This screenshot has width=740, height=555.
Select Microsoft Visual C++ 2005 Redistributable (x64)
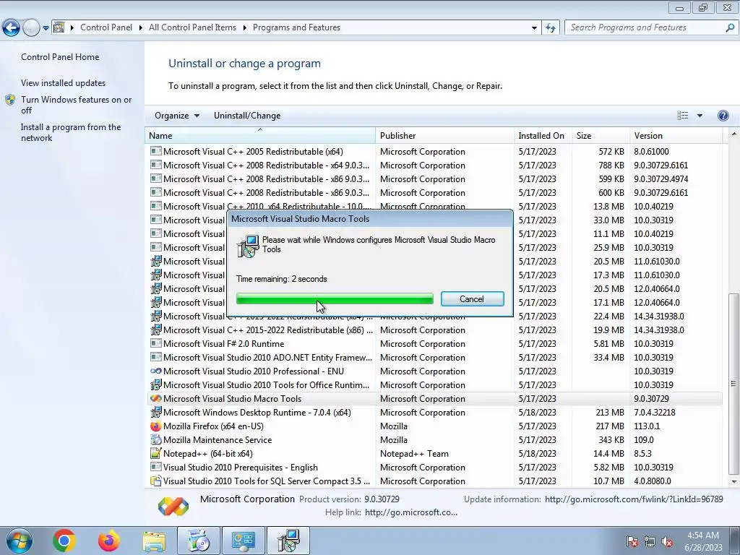tap(434, 152)
